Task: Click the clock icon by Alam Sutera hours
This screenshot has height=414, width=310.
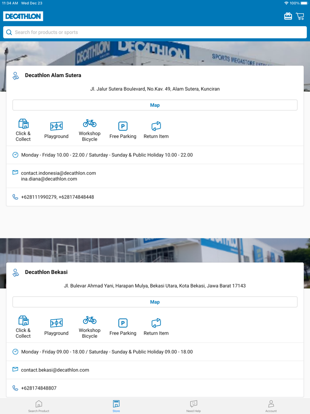Action: coord(15,155)
